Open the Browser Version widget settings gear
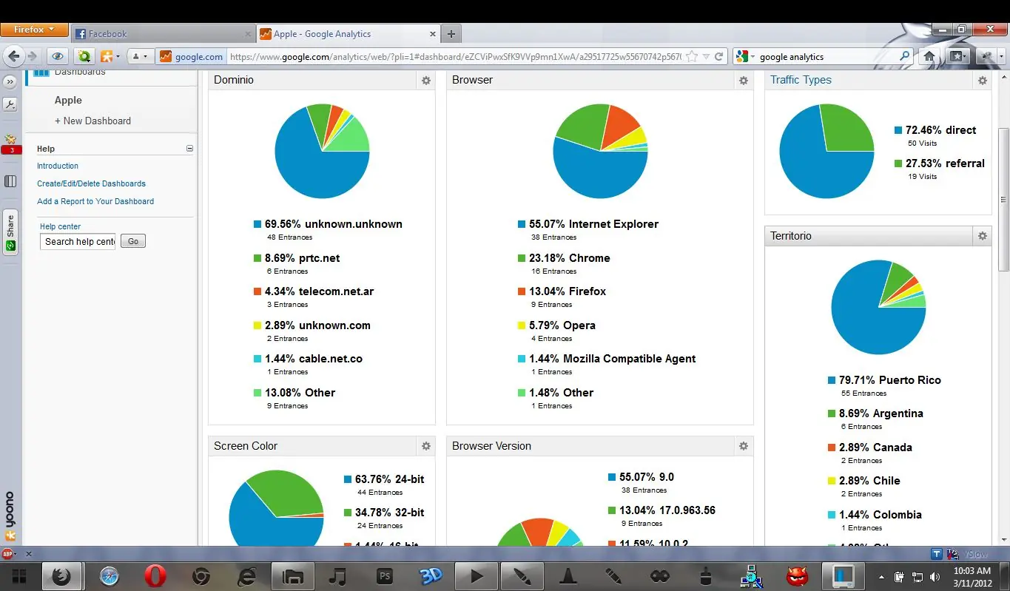Viewport: 1010px width, 591px height. coord(744,446)
